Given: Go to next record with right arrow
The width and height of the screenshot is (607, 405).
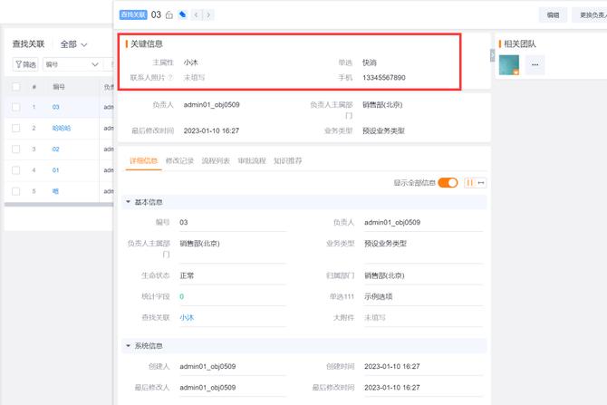Looking at the screenshot, I should point(209,14).
